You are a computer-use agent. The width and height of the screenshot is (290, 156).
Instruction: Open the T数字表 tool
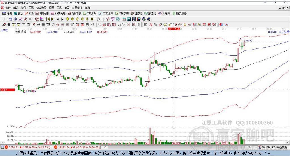click(x=122, y=14)
